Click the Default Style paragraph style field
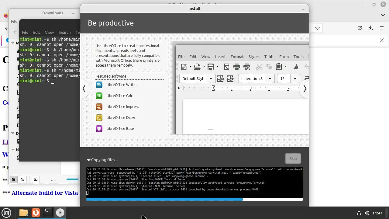 click(193, 79)
